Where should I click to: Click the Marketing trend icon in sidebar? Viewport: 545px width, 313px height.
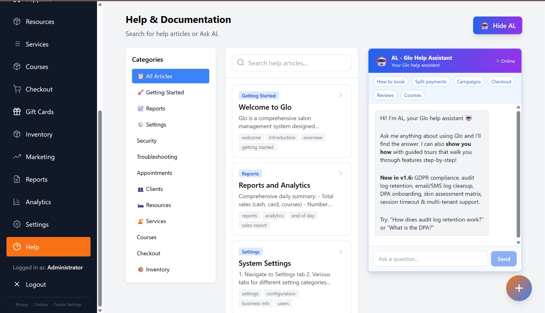click(17, 157)
